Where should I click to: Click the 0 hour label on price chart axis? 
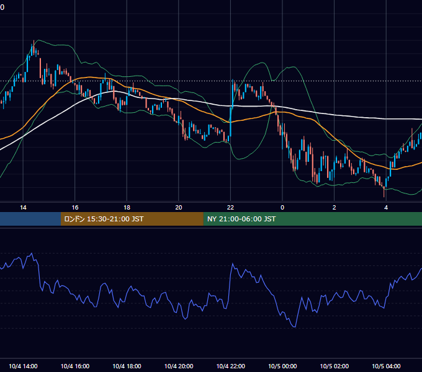282,208
